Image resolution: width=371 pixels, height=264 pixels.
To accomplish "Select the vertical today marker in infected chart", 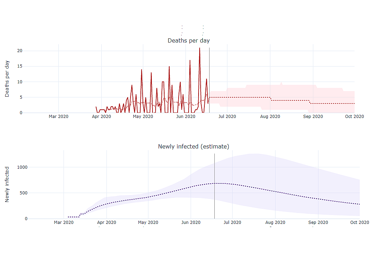I will [215, 186].
